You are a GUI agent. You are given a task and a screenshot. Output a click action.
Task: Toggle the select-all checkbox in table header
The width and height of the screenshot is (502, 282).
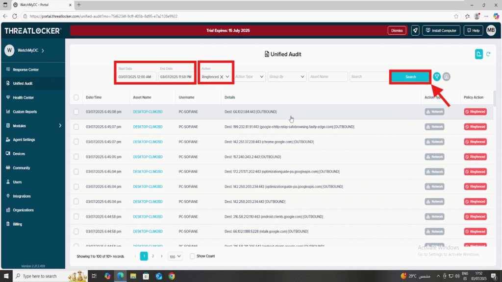tap(76, 97)
